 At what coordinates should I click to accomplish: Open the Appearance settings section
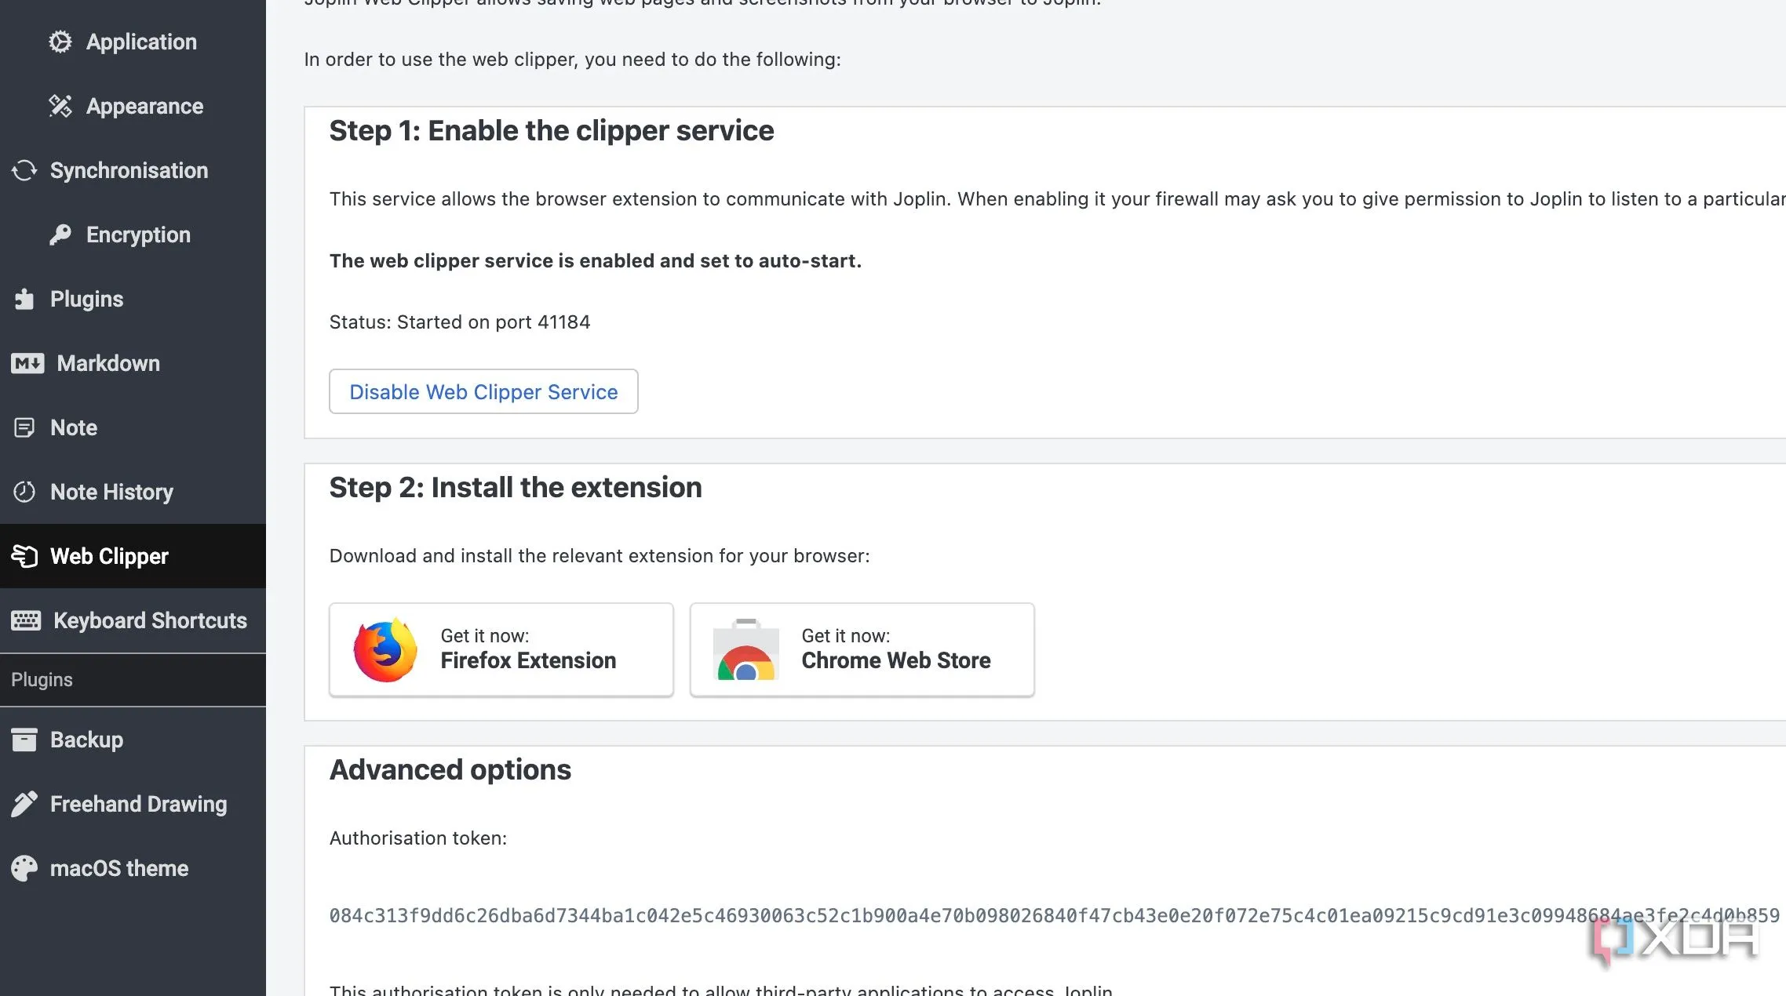[x=133, y=106]
